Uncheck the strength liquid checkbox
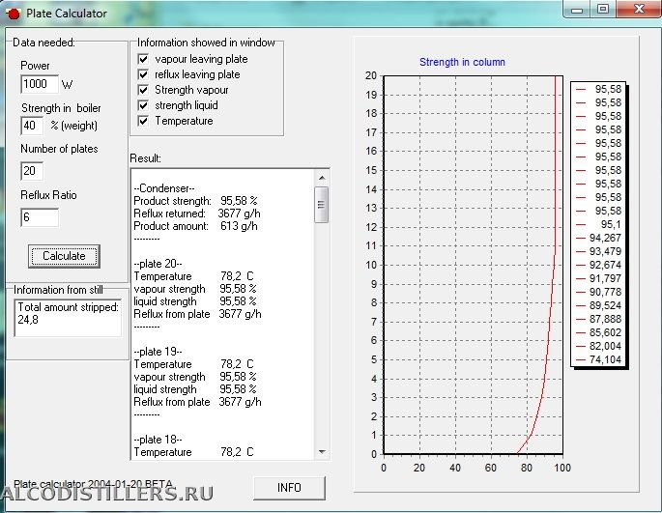 [144, 105]
